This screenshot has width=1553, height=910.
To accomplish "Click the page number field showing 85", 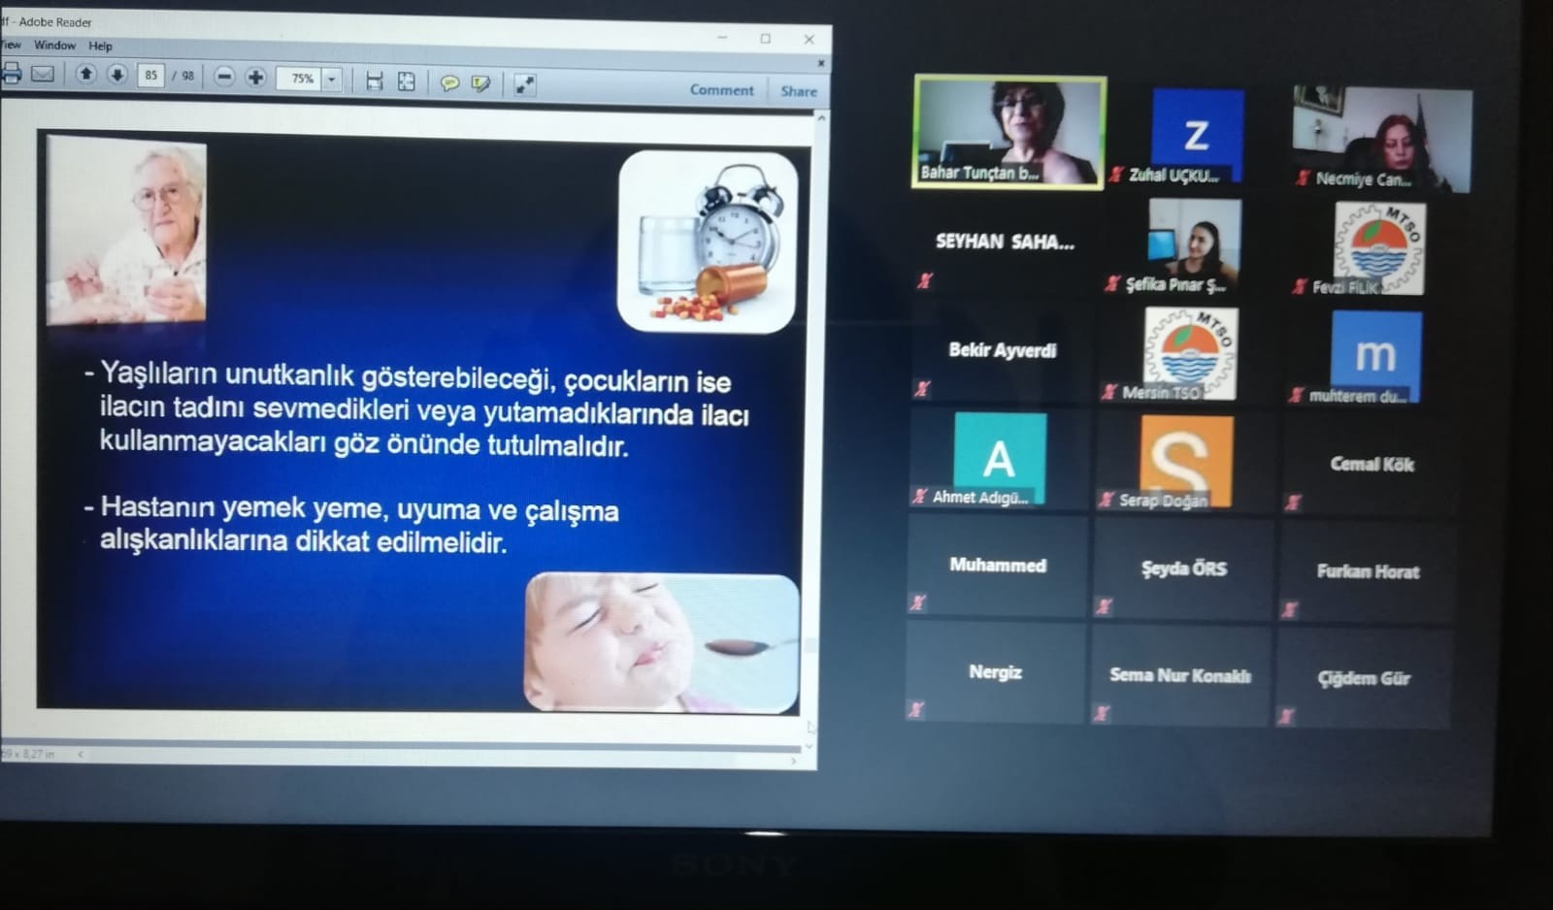I will (150, 75).
